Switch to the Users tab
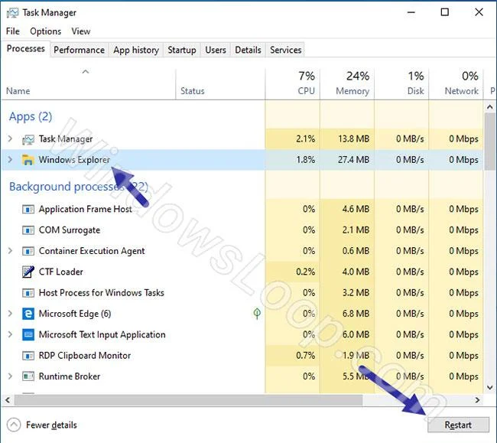Viewport: 497px width, 443px height. point(216,50)
